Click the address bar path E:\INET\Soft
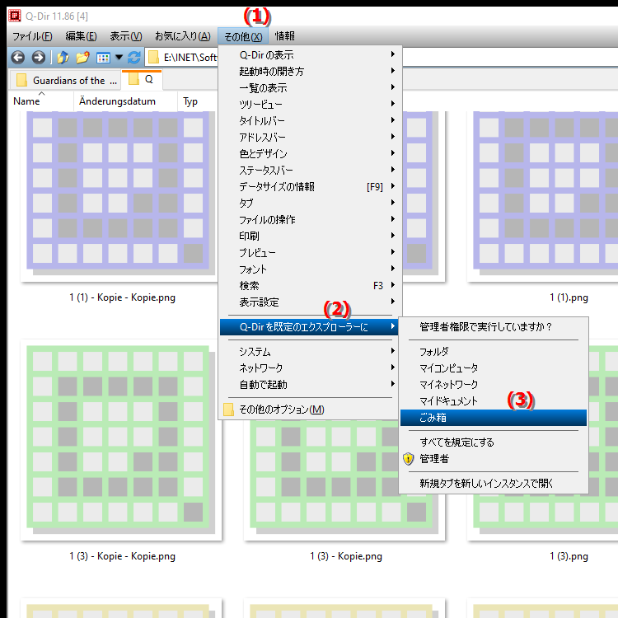This screenshot has height=618, width=618. point(190,58)
